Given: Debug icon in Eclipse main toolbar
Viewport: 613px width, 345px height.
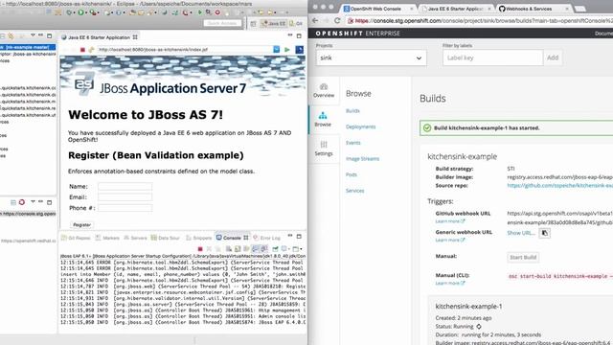Looking at the screenshot, I should 69,12.
